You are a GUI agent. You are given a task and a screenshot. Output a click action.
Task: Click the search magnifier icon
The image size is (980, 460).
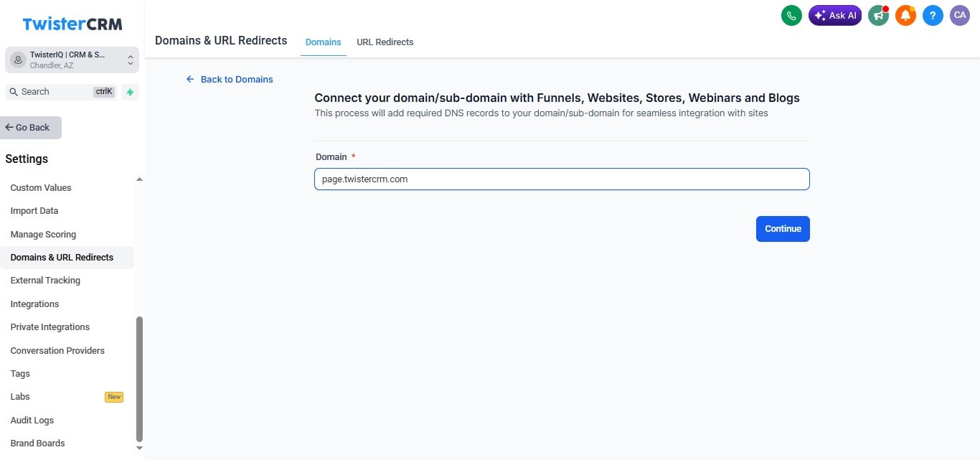[x=14, y=92]
